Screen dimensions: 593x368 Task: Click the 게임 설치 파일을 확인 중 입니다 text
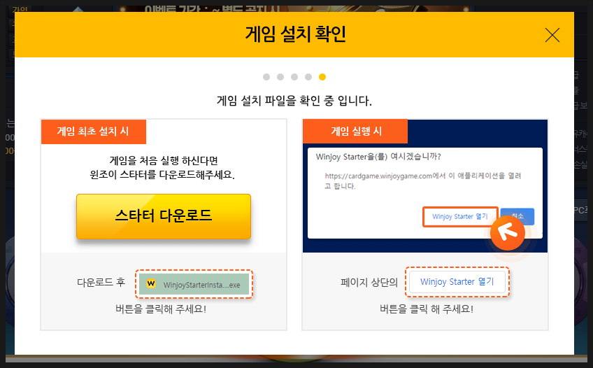[294, 101]
